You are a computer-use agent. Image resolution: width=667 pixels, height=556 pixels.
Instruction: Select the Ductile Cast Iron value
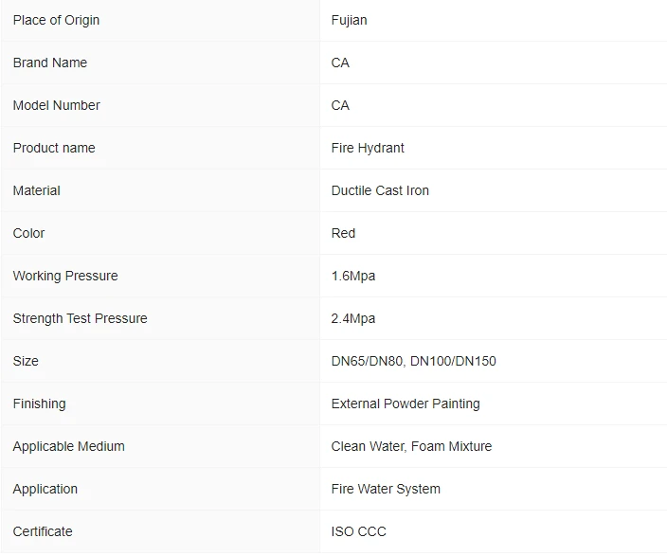pos(380,190)
